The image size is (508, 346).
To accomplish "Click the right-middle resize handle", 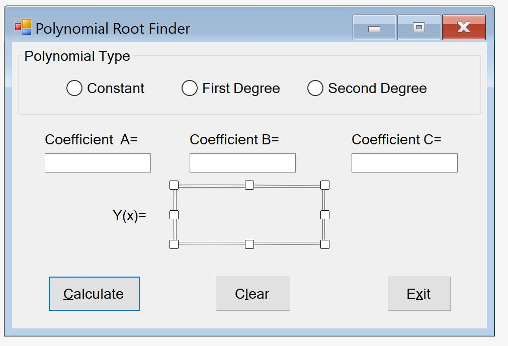I will pos(324,215).
